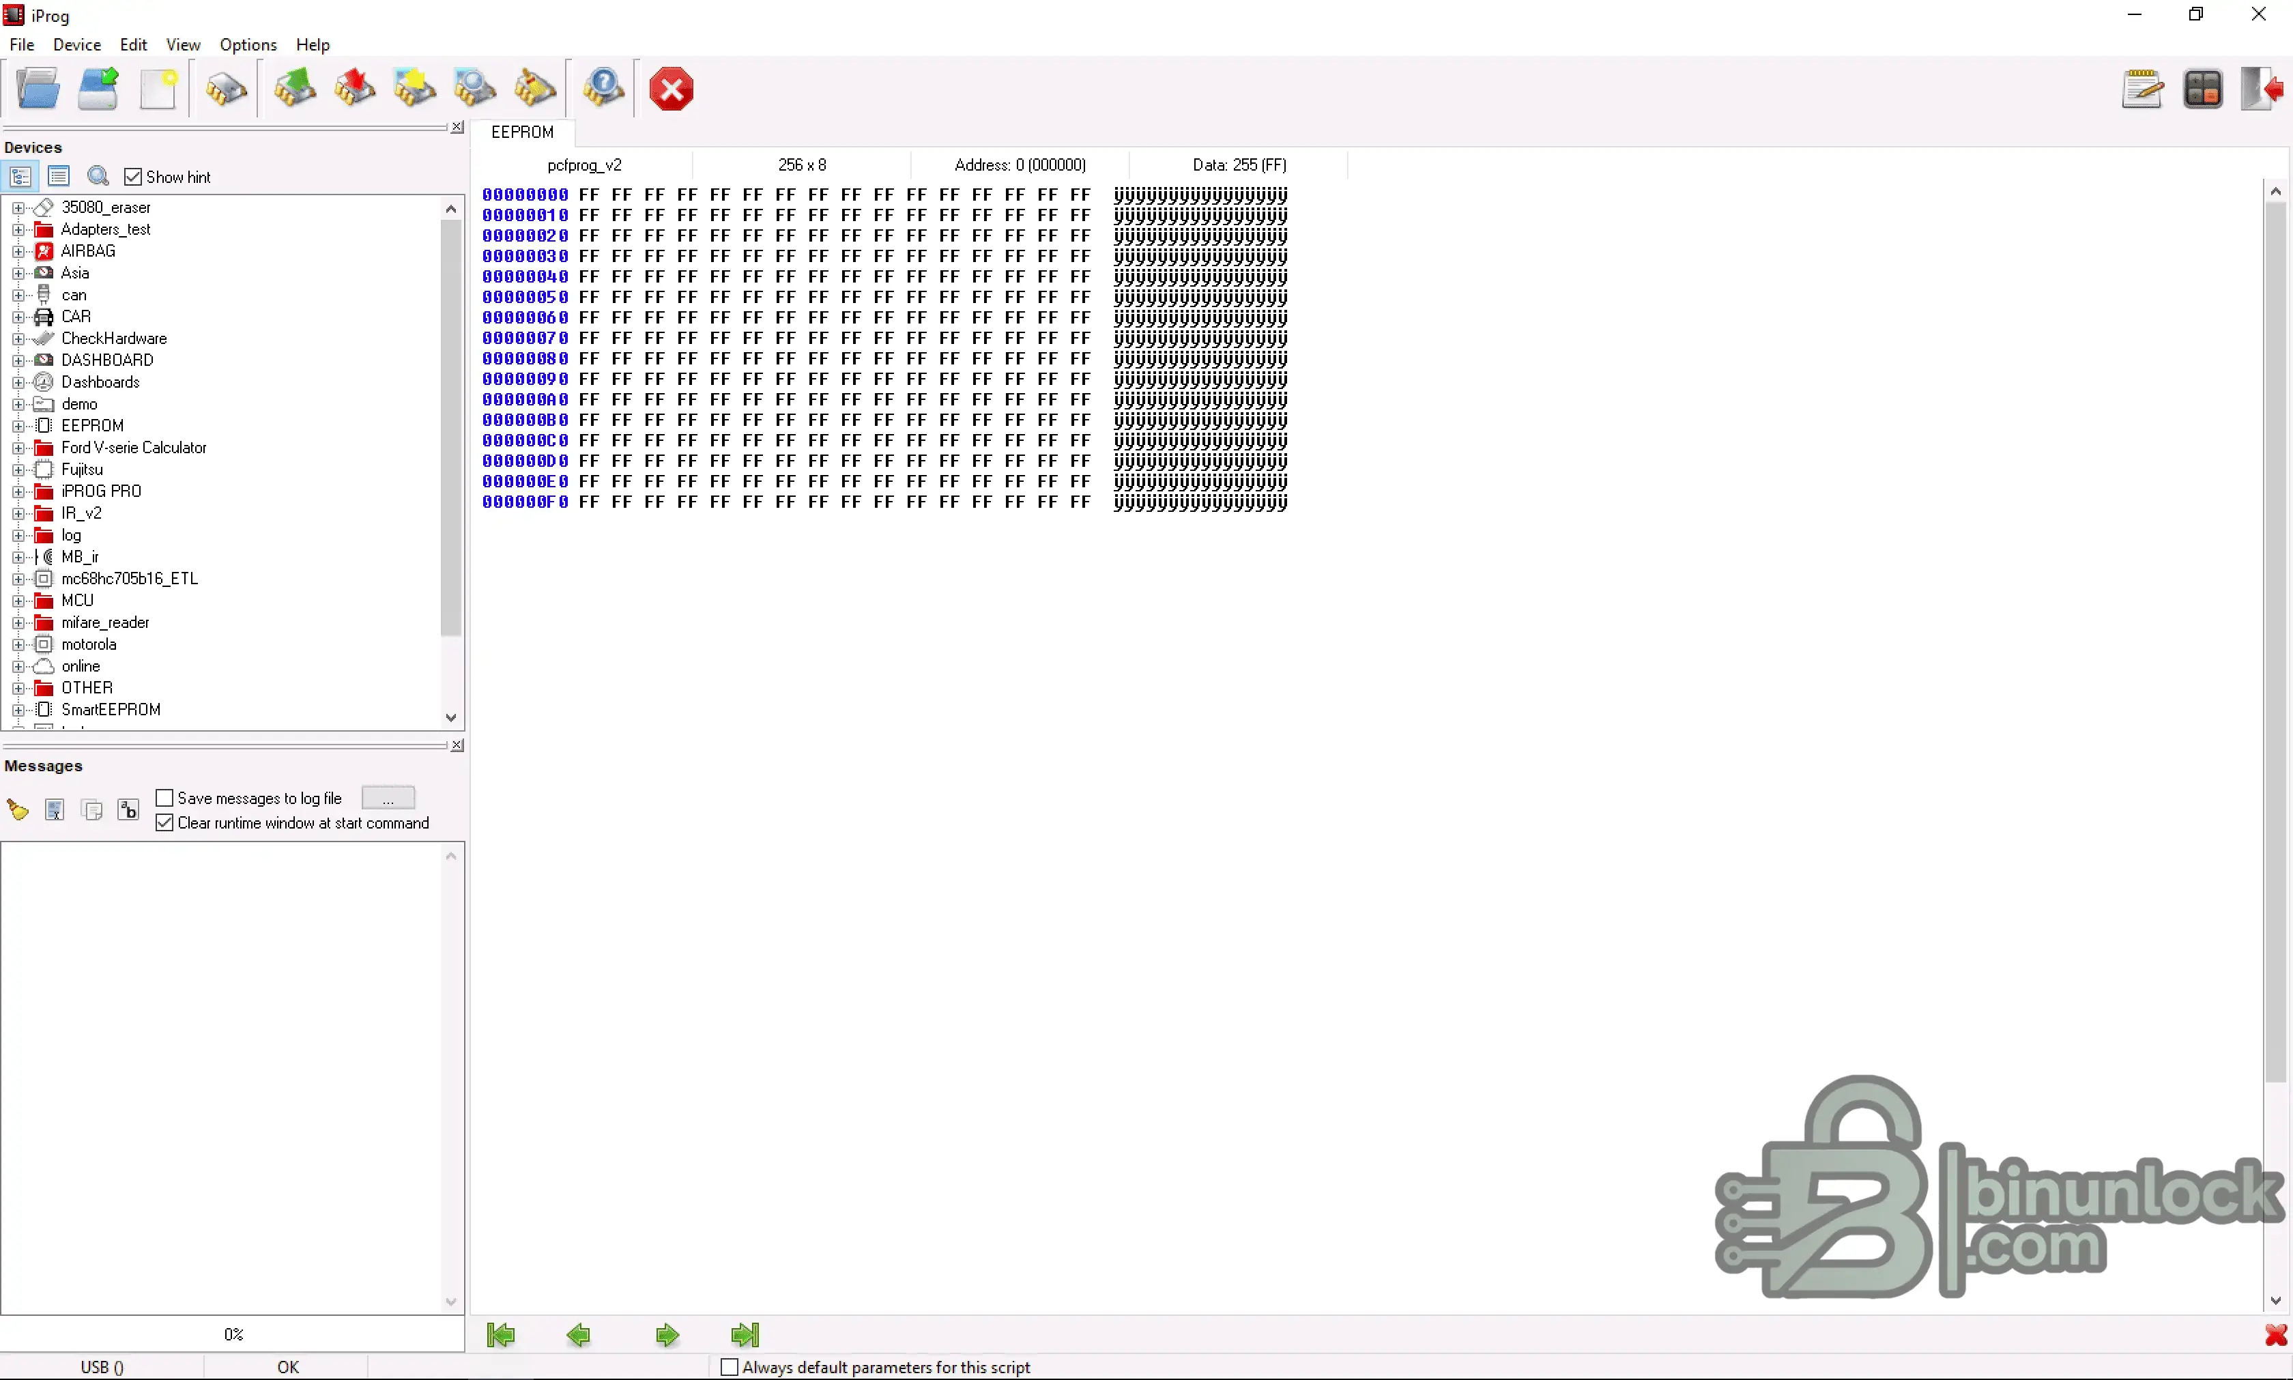Switch Devices panel to tree view
The height and width of the screenshot is (1380, 2293).
tap(20, 176)
